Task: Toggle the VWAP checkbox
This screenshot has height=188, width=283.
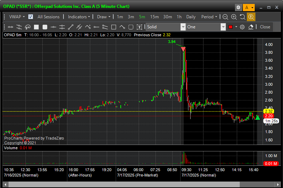Action: pyautogui.click(x=30, y=17)
